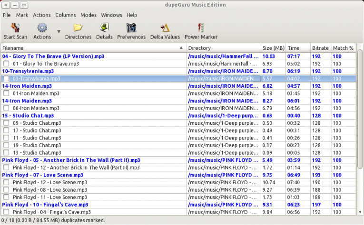Click the /music/music/HammerFall bold directory cell
The image size is (364, 225).
223,56
